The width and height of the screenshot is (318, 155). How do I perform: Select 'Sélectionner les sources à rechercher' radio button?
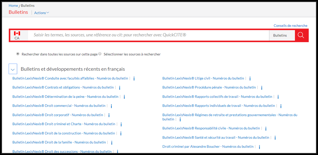coord(100,54)
